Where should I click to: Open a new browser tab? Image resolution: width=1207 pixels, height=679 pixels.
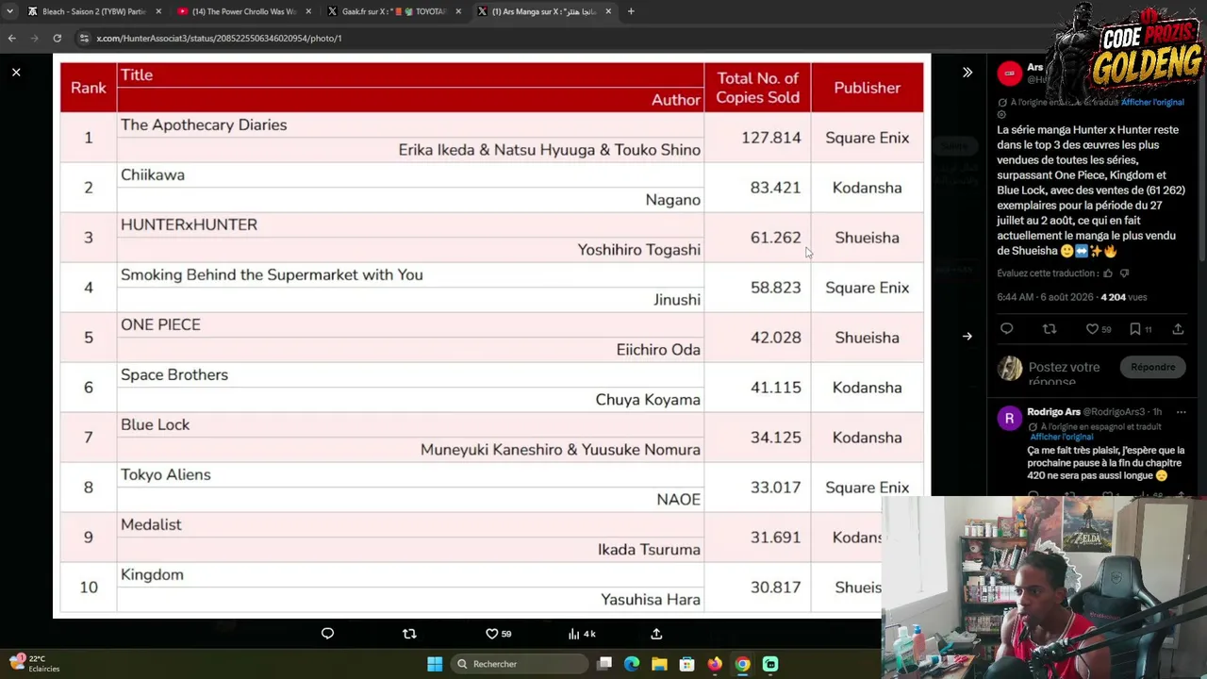631,11
